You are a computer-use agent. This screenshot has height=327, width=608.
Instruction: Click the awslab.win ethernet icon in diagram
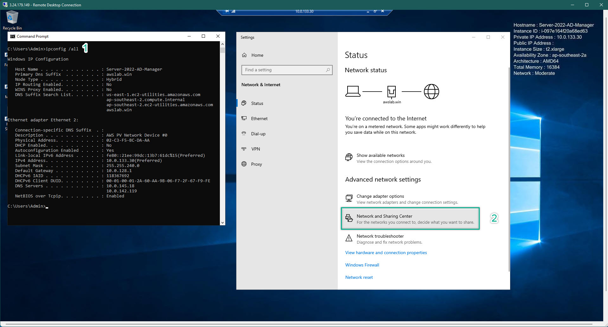tap(392, 92)
